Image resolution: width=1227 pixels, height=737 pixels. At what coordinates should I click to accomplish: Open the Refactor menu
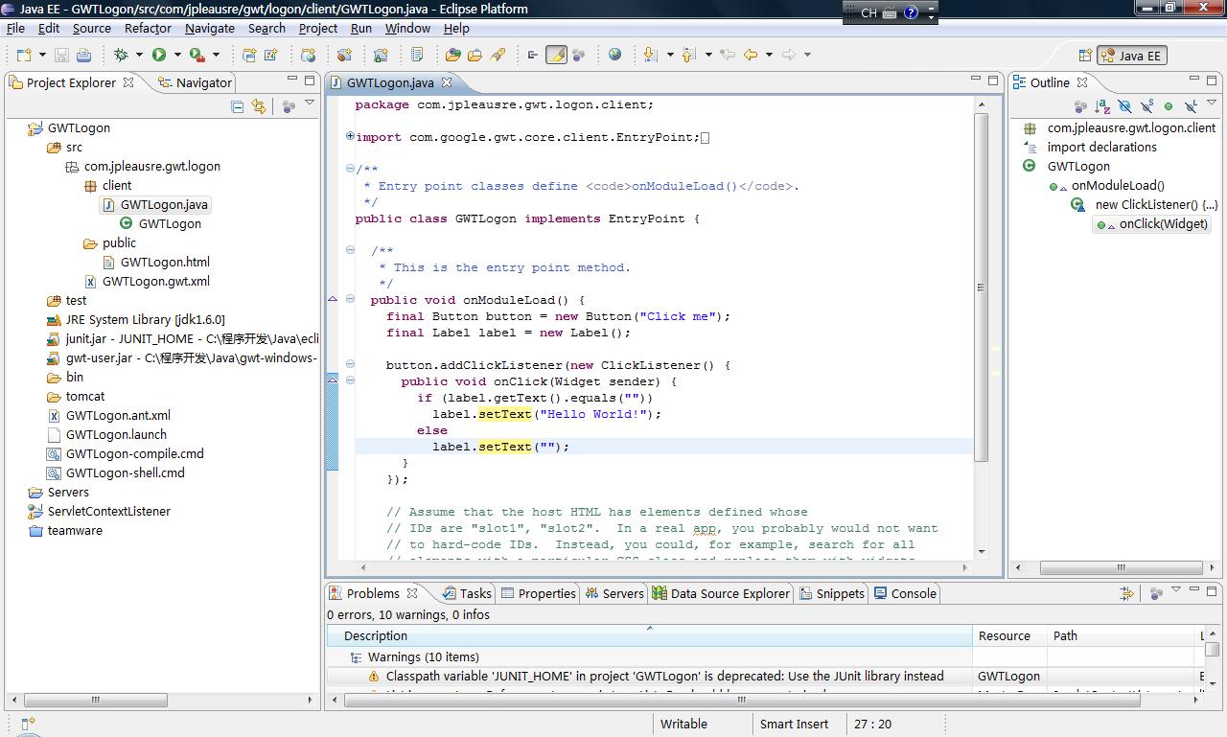tap(148, 28)
